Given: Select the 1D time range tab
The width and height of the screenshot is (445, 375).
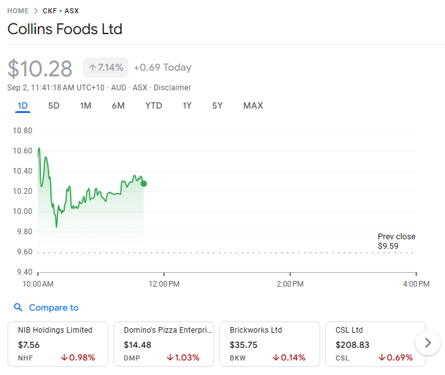Looking at the screenshot, I should coord(23,105).
